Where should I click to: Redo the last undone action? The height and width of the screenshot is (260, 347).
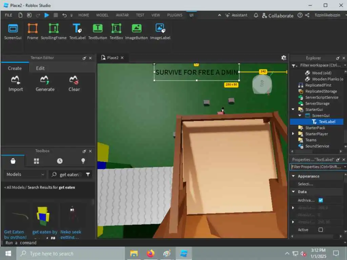pyautogui.click(x=38, y=15)
